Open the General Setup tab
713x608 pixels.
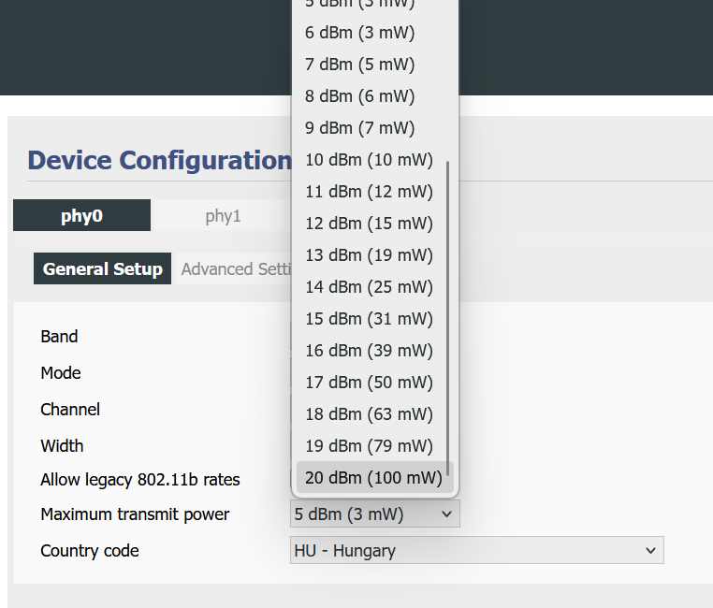click(102, 269)
